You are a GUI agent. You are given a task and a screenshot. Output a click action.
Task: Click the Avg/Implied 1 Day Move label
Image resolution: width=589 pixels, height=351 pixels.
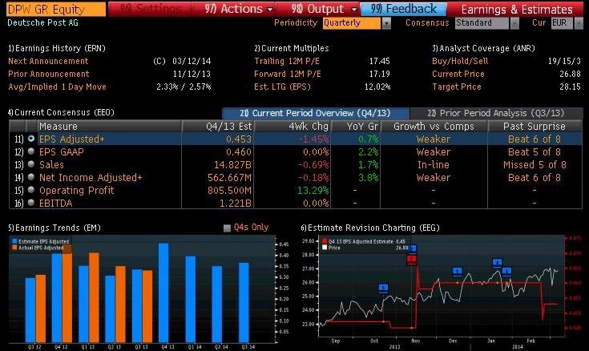[x=57, y=87]
